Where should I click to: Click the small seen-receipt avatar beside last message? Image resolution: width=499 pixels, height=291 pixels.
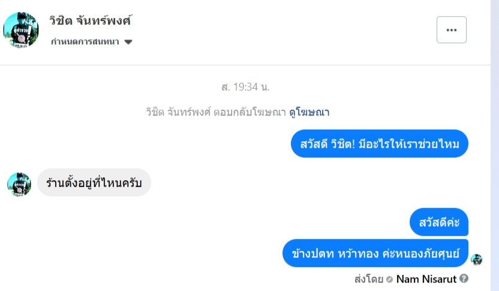[477, 259]
